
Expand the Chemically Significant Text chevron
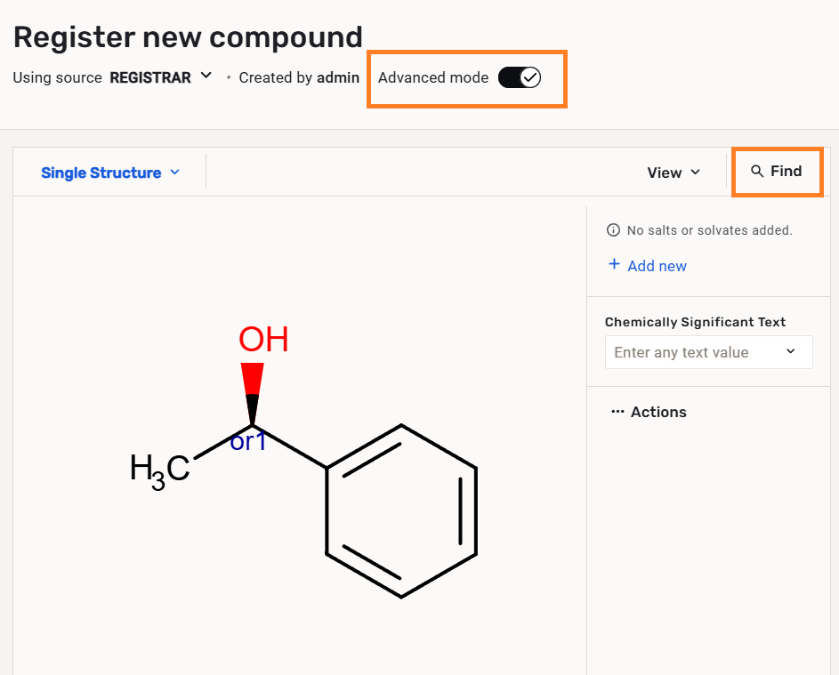pyautogui.click(x=791, y=352)
